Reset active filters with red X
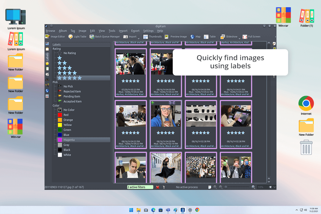321x214 pixels. [x=158, y=187]
